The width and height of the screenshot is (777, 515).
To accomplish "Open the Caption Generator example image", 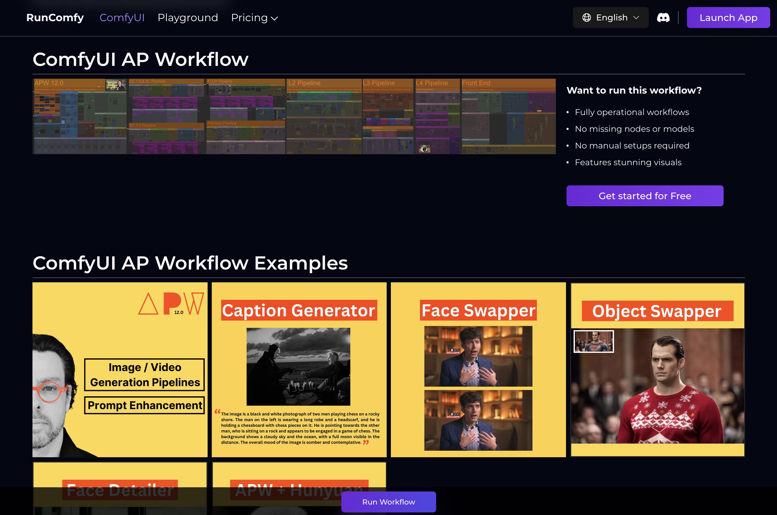I will [x=299, y=369].
